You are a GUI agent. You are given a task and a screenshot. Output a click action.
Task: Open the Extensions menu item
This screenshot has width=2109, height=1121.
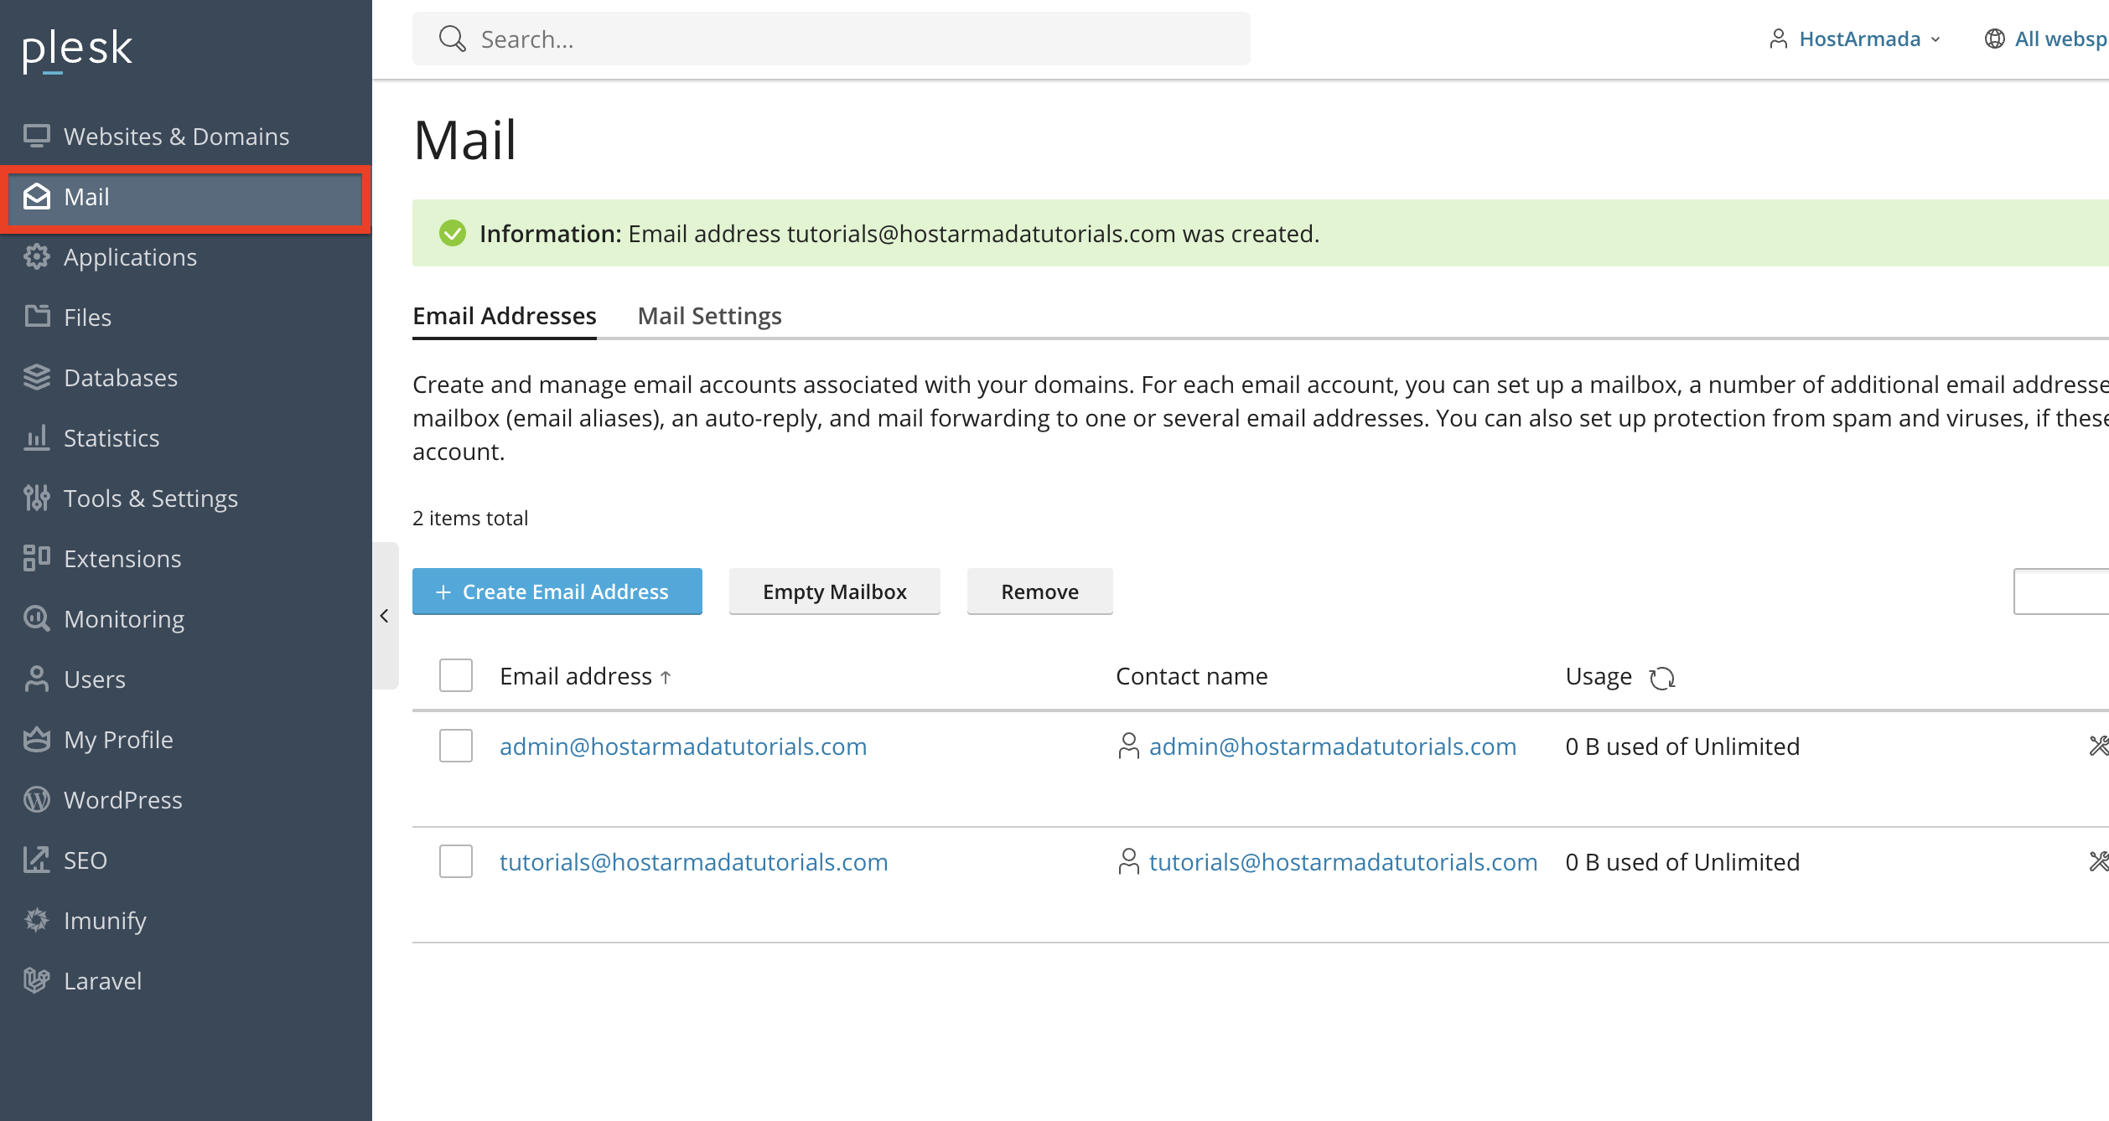(186, 558)
